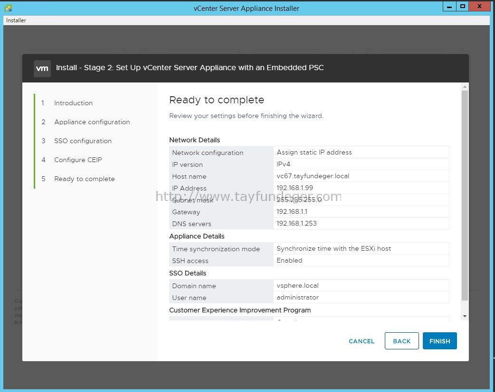Click the 'SSH access' label
Image resolution: width=495 pixels, height=392 pixels.
click(190, 261)
